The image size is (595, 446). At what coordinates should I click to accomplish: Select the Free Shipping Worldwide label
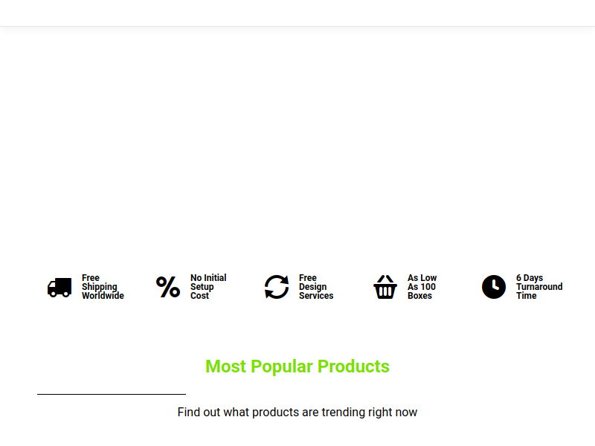point(103,287)
